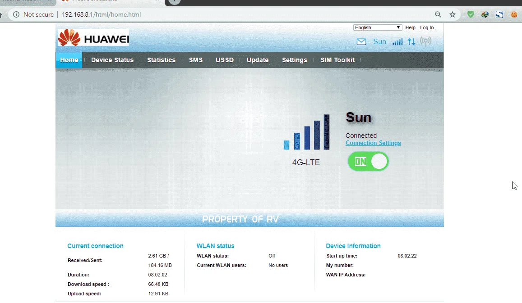The image size is (522, 303).
Task: Open the USSD tab
Action: pos(225,60)
